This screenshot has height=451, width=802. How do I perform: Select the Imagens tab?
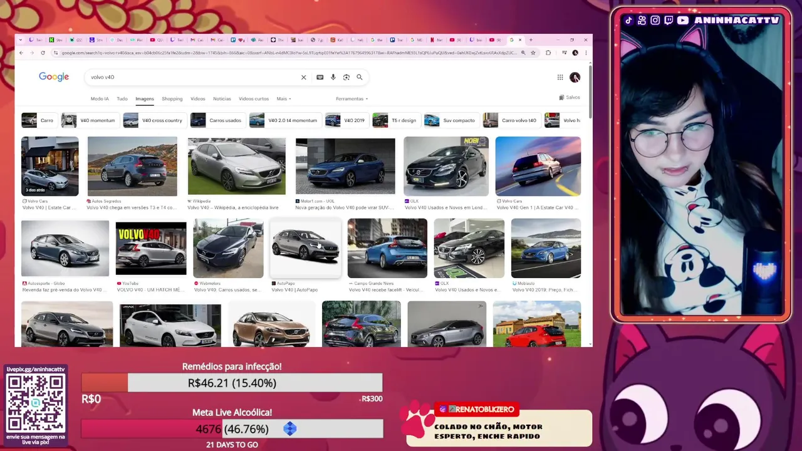click(145, 98)
